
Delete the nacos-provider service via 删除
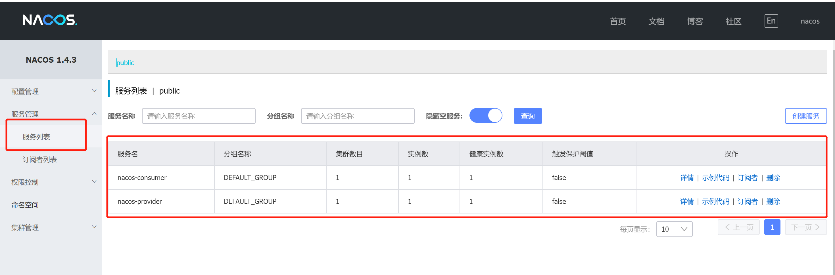[x=773, y=201]
